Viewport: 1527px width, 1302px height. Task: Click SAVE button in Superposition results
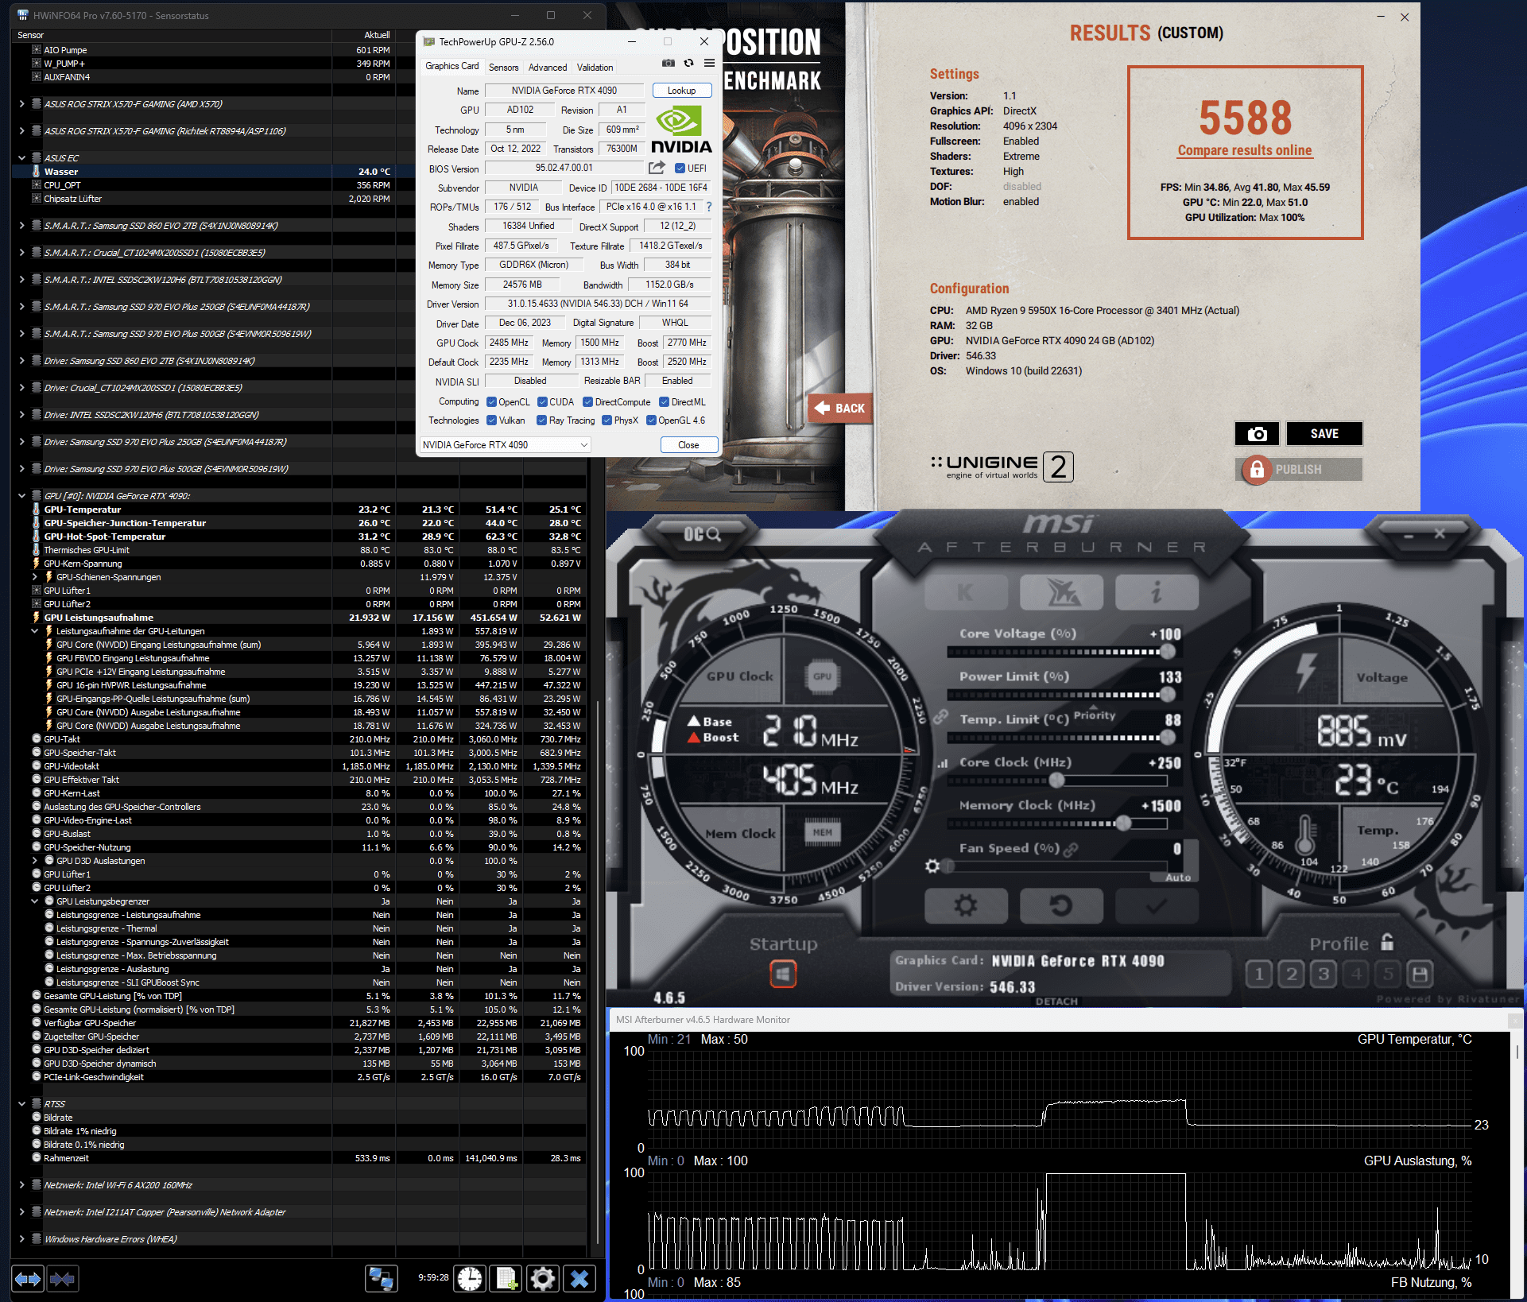tap(1324, 434)
